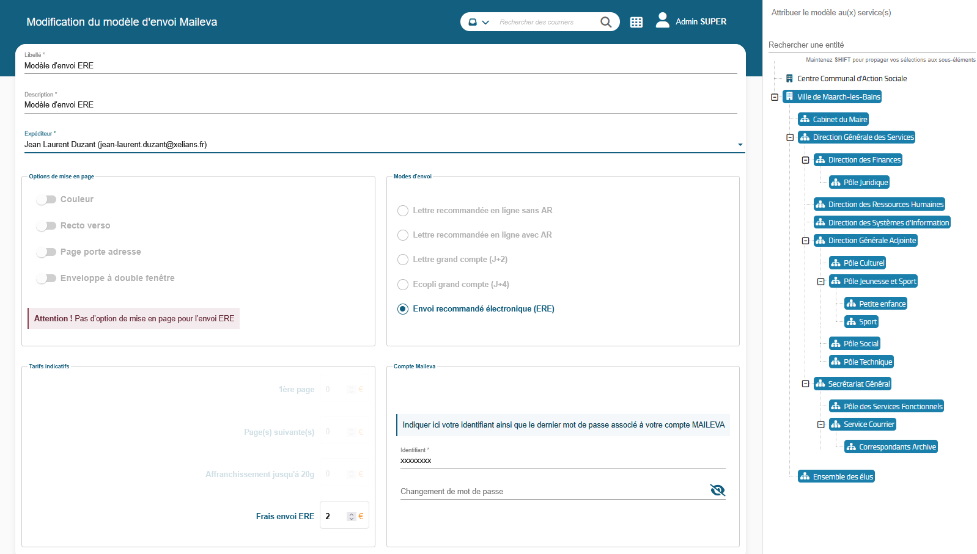Toggle password visibility eye icon
Viewport: 977px width, 554px height.
(717, 490)
